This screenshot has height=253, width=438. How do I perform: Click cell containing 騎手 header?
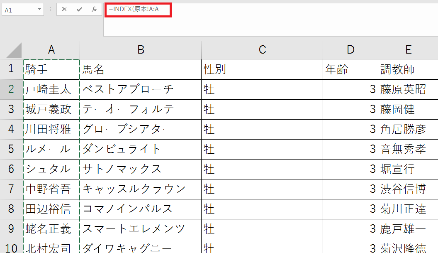(x=51, y=69)
